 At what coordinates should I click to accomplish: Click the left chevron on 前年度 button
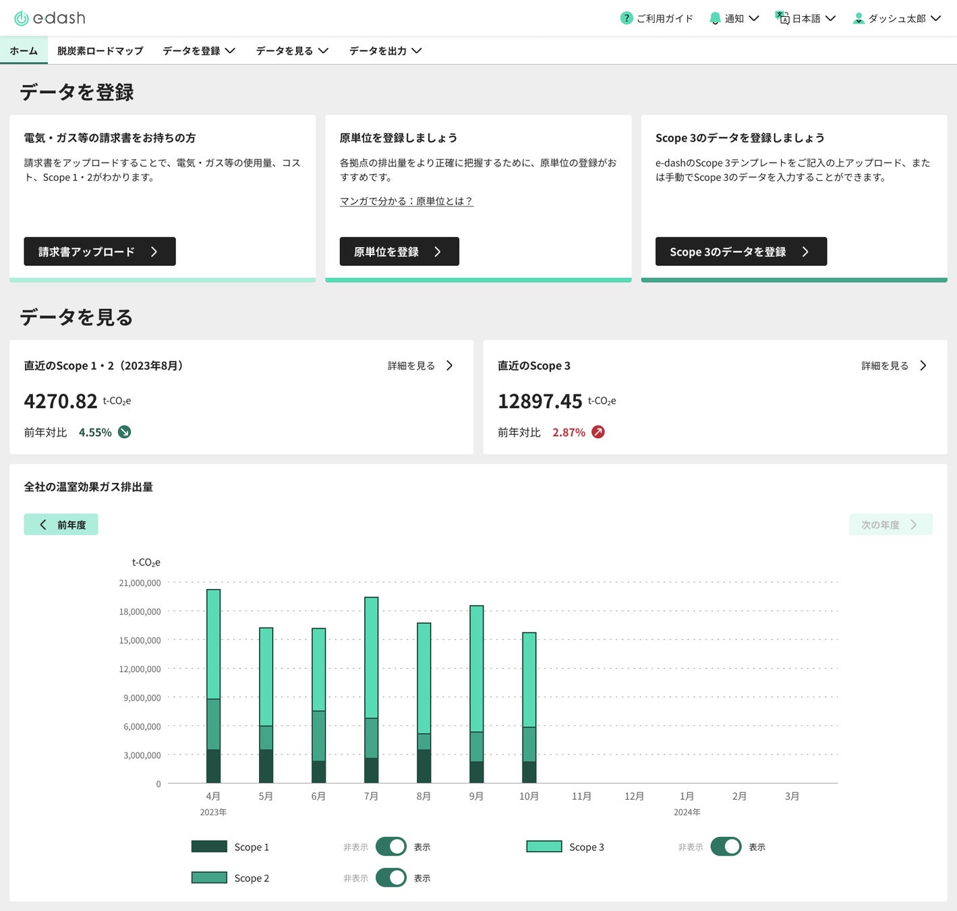click(43, 524)
